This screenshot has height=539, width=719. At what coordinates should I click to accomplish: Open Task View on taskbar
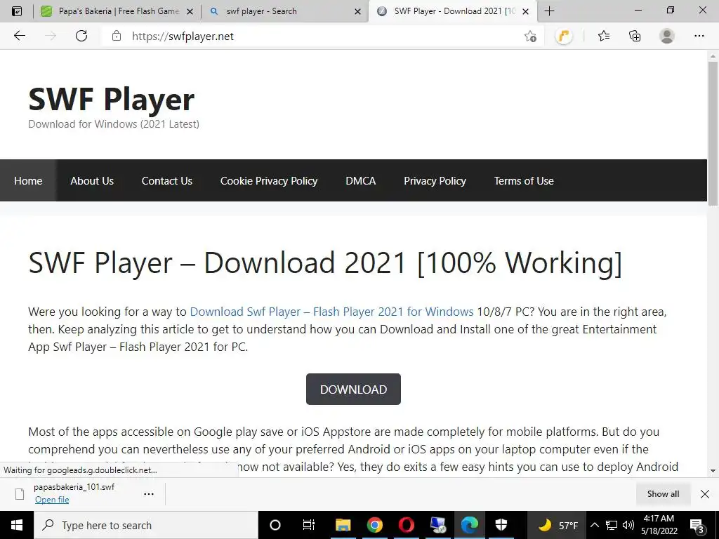click(x=309, y=525)
